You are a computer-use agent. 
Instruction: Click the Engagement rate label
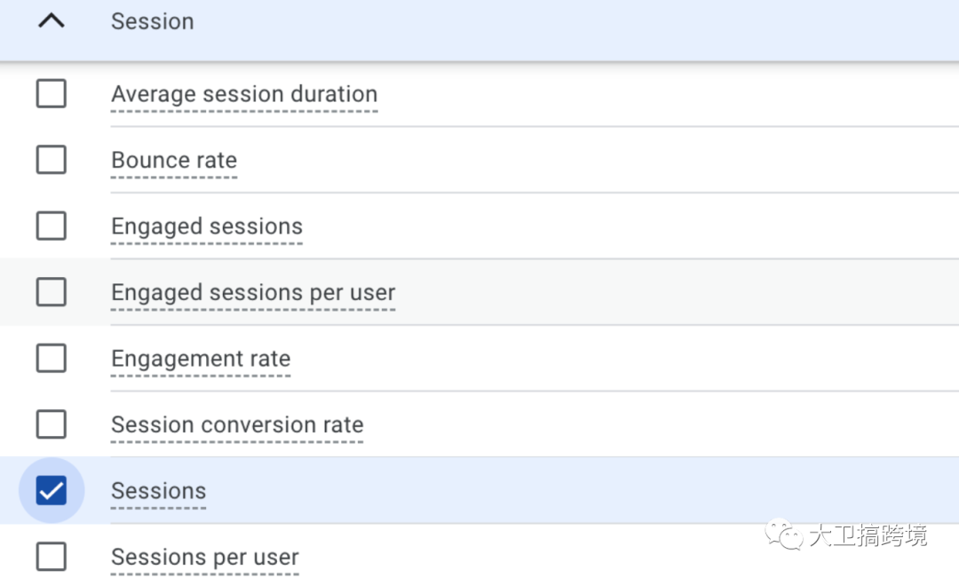(201, 359)
